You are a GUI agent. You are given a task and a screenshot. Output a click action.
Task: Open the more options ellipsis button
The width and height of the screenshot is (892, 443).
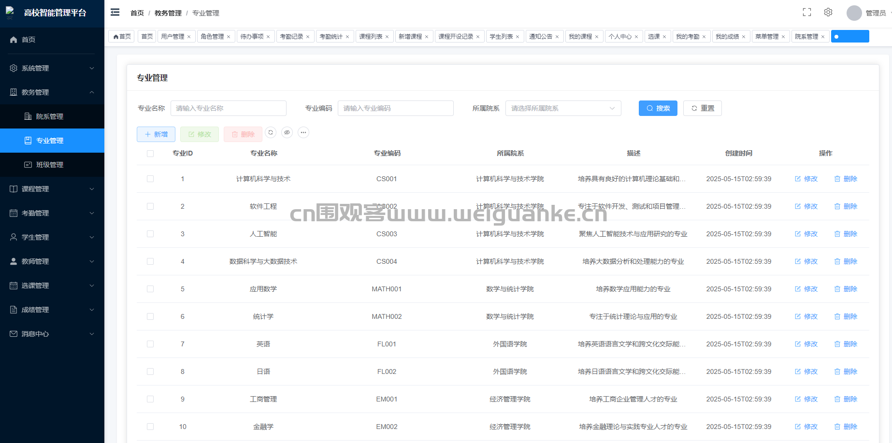[303, 132]
